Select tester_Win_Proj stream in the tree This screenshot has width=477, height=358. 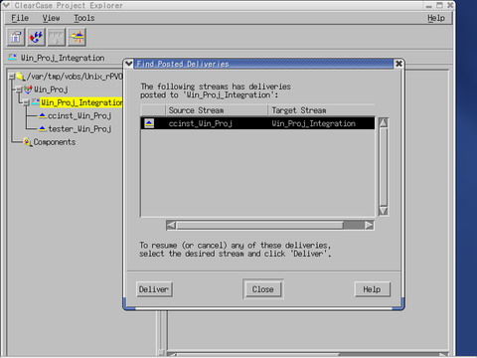79,128
